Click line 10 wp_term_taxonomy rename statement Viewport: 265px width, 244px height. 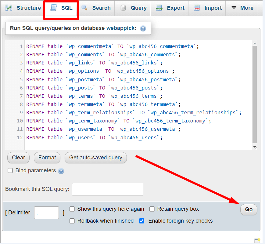(x=119, y=121)
